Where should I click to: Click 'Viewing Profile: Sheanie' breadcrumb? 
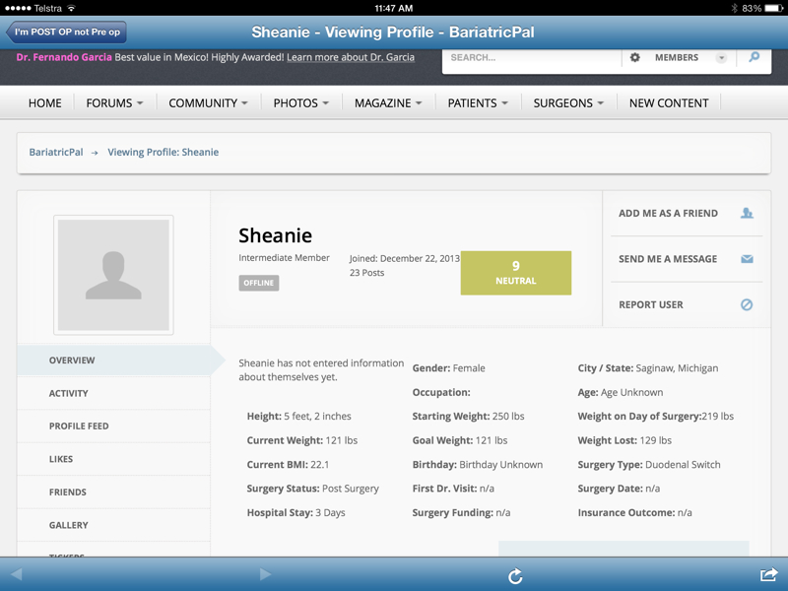pos(163,153)
